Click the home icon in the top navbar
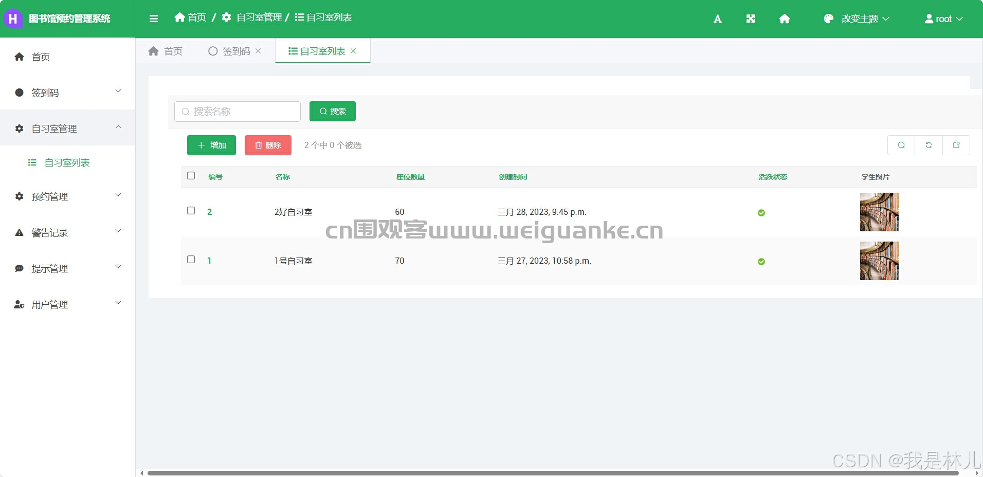Image resolution: width=983 pixels, height=477 pixels. click(x=785, y=19)
